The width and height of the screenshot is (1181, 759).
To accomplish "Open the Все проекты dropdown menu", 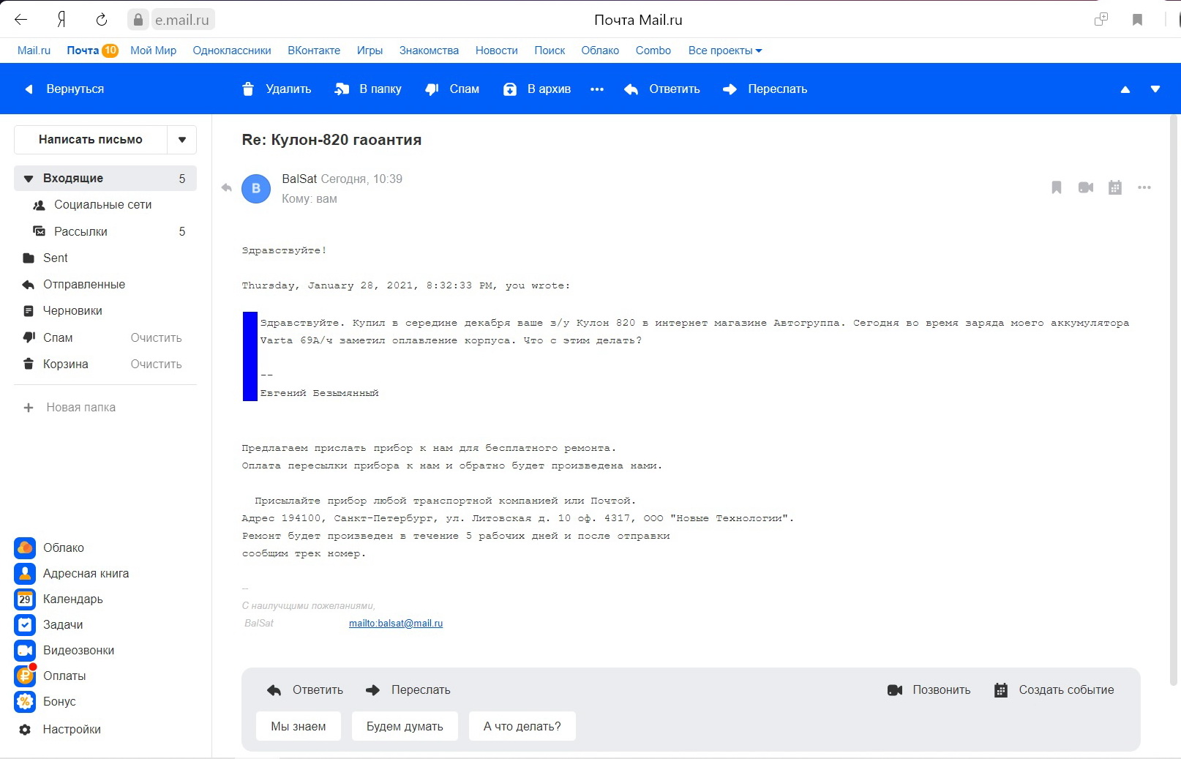I will click(x=724, y=51).
